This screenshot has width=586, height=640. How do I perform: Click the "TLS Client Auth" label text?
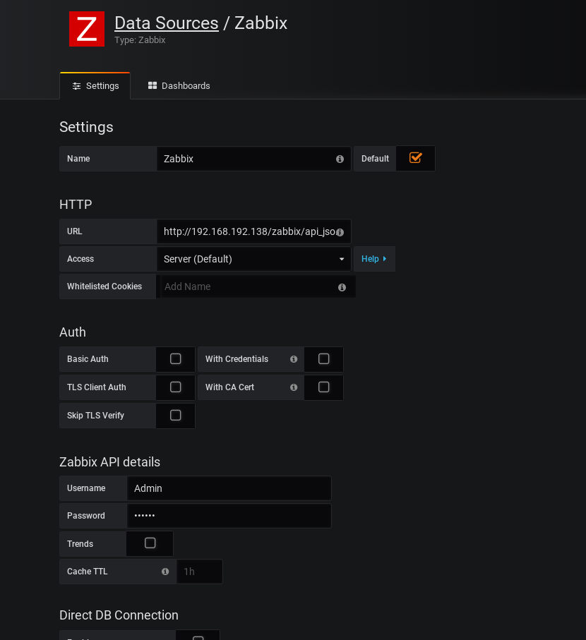pos(97,387)
